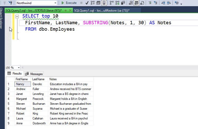This screenshot has height=129, width=198.
Task: Toggle Results to File output mode
Action: click(142, 3)
